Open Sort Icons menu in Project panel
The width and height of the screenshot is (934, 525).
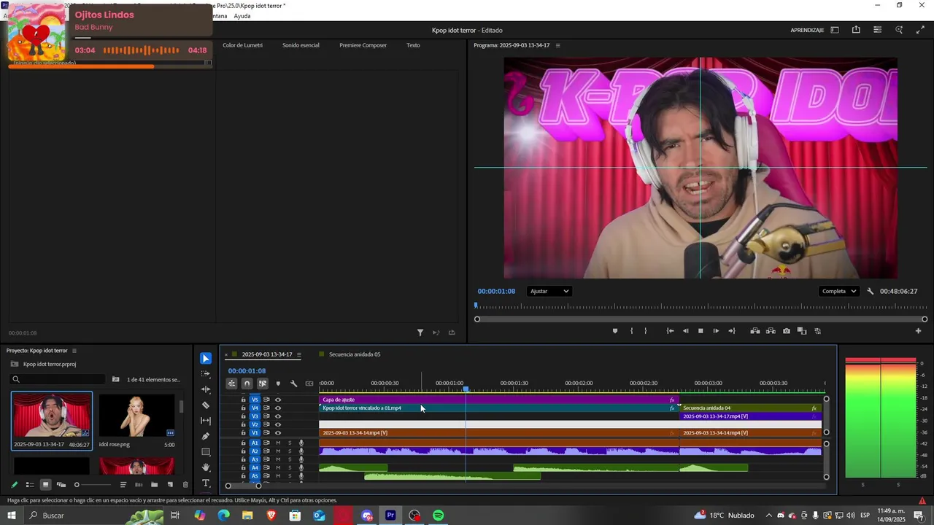[123, 485]
